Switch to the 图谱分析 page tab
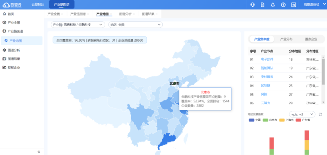The height and width of the screenshot is (155, 327). [x=125, y=14]
